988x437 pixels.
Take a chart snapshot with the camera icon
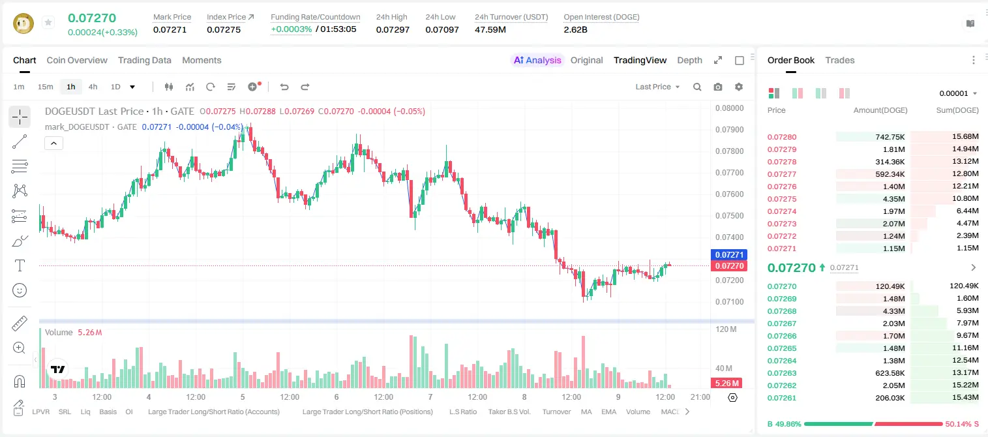(718, 87)
